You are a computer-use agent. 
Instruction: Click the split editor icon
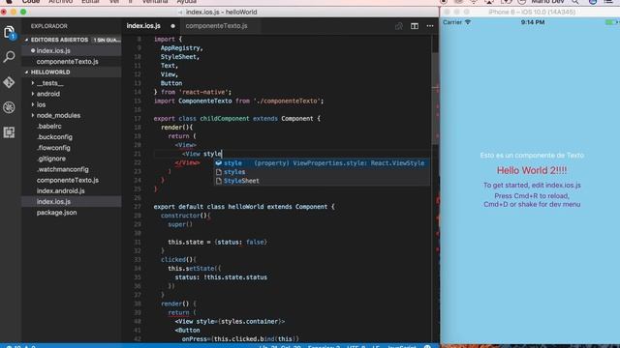[x=415, y=26]
